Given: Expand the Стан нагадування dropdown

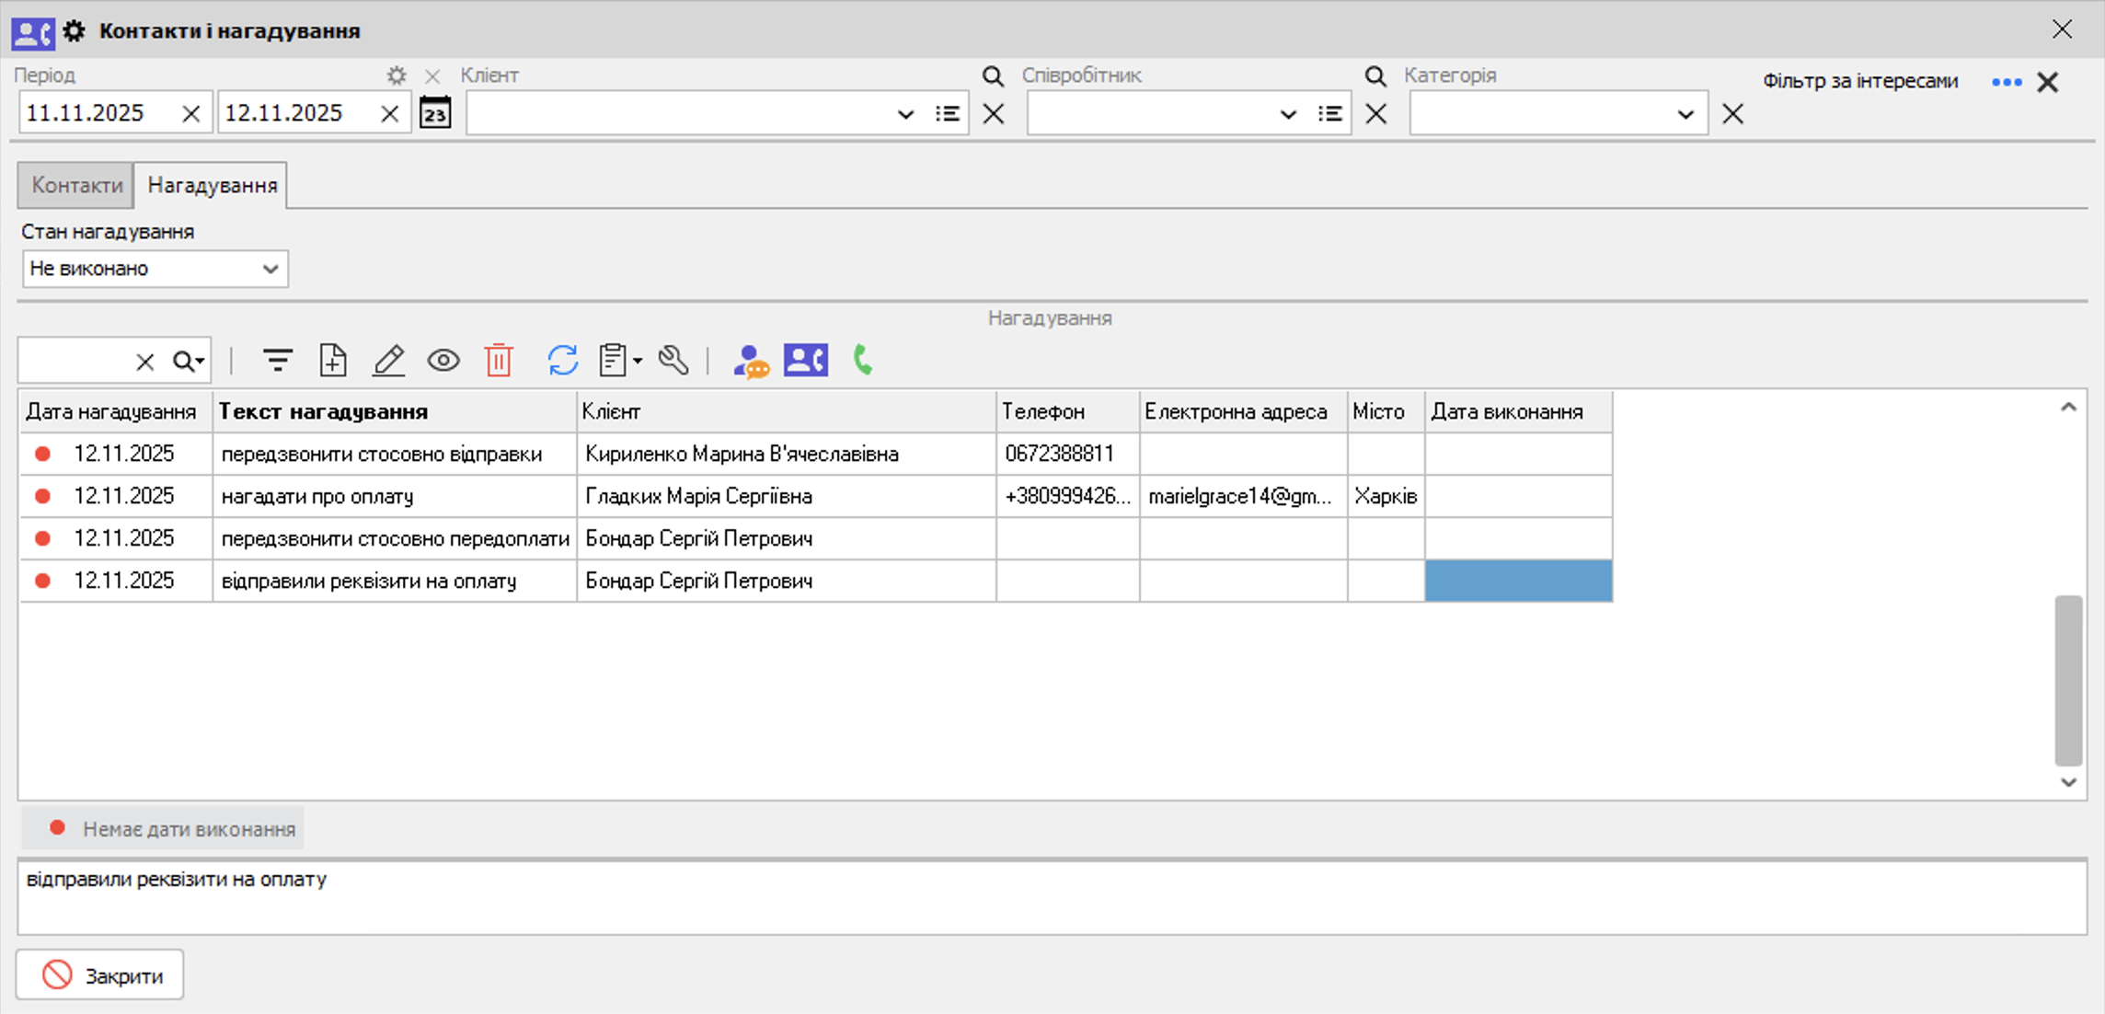Looking at the screenshot, I should [270, 270].
